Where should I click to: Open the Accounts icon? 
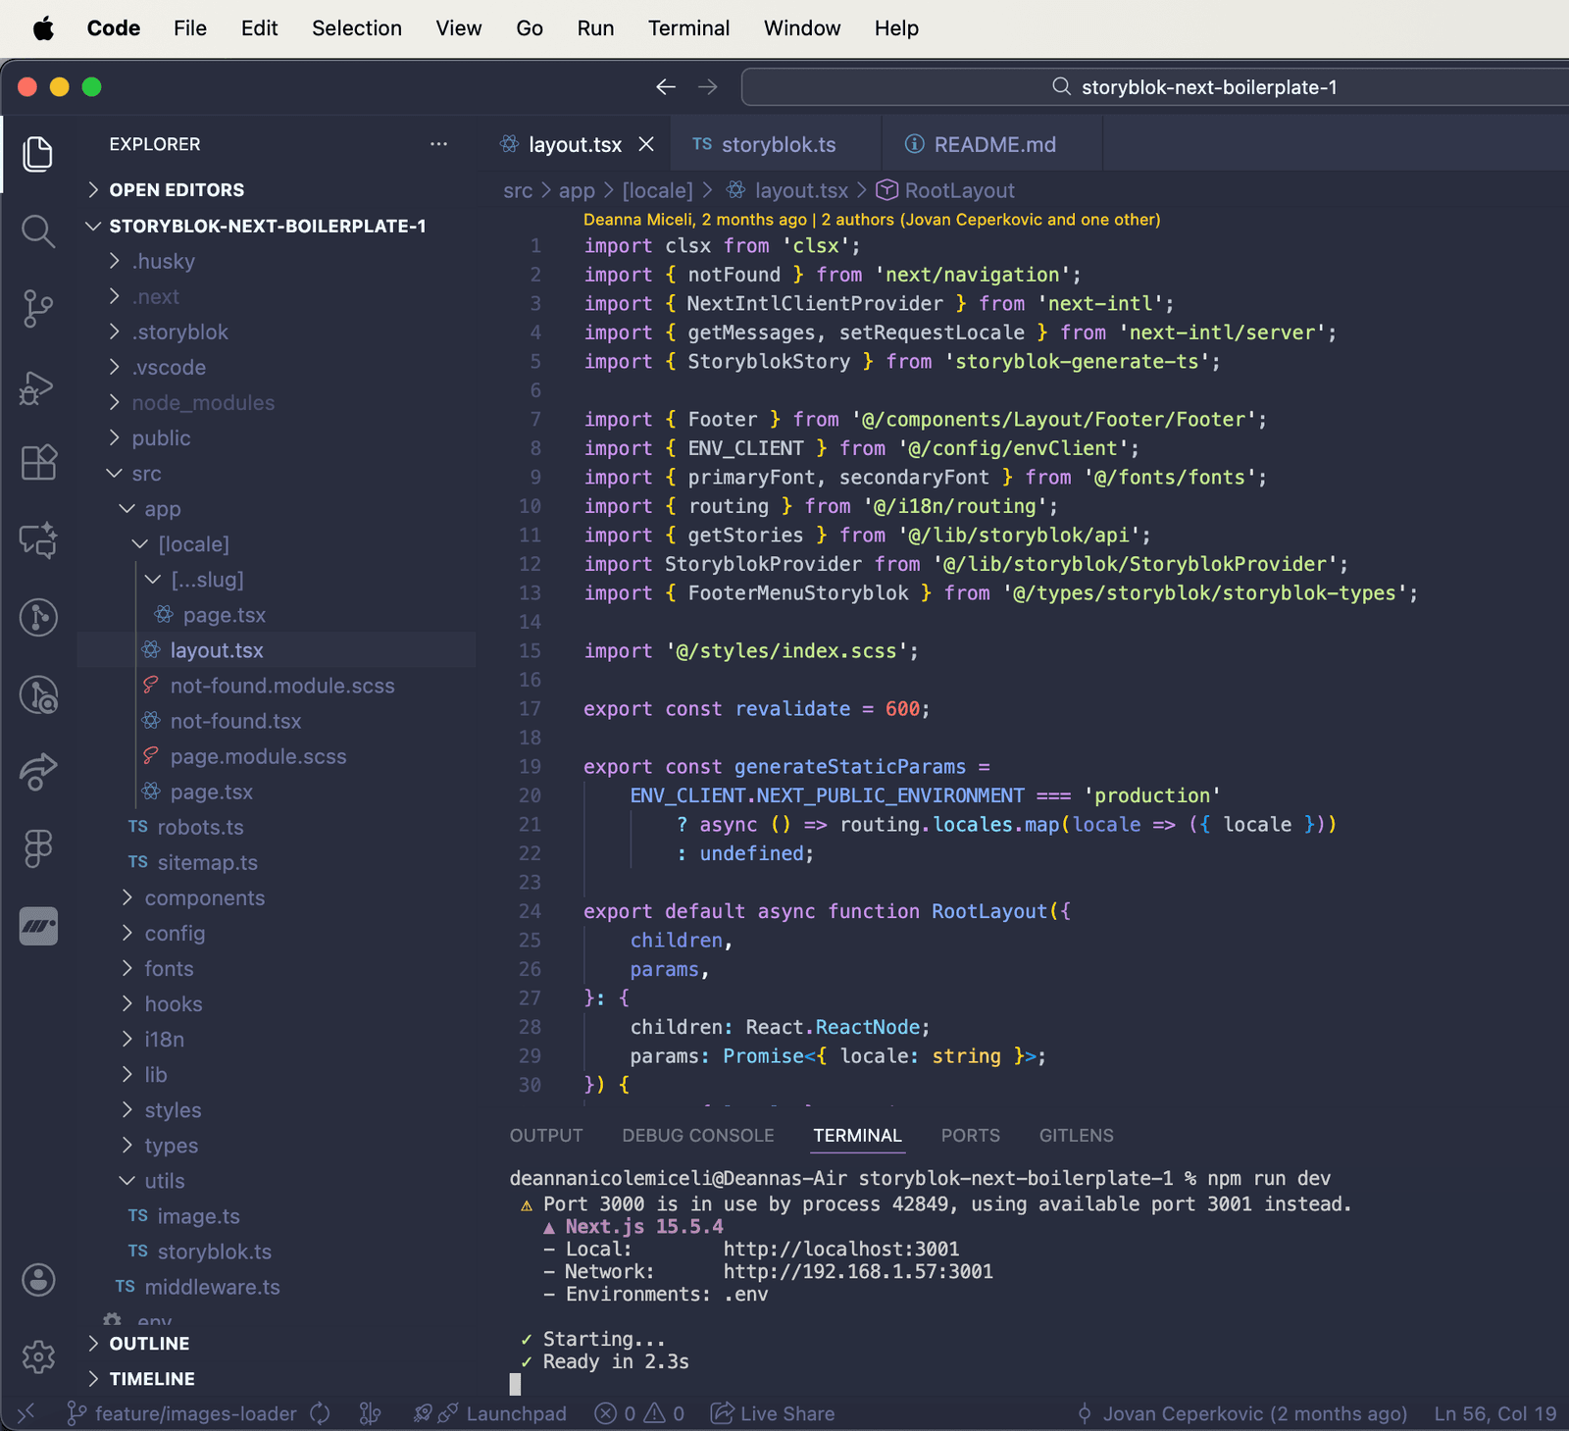coord(38,1280)
